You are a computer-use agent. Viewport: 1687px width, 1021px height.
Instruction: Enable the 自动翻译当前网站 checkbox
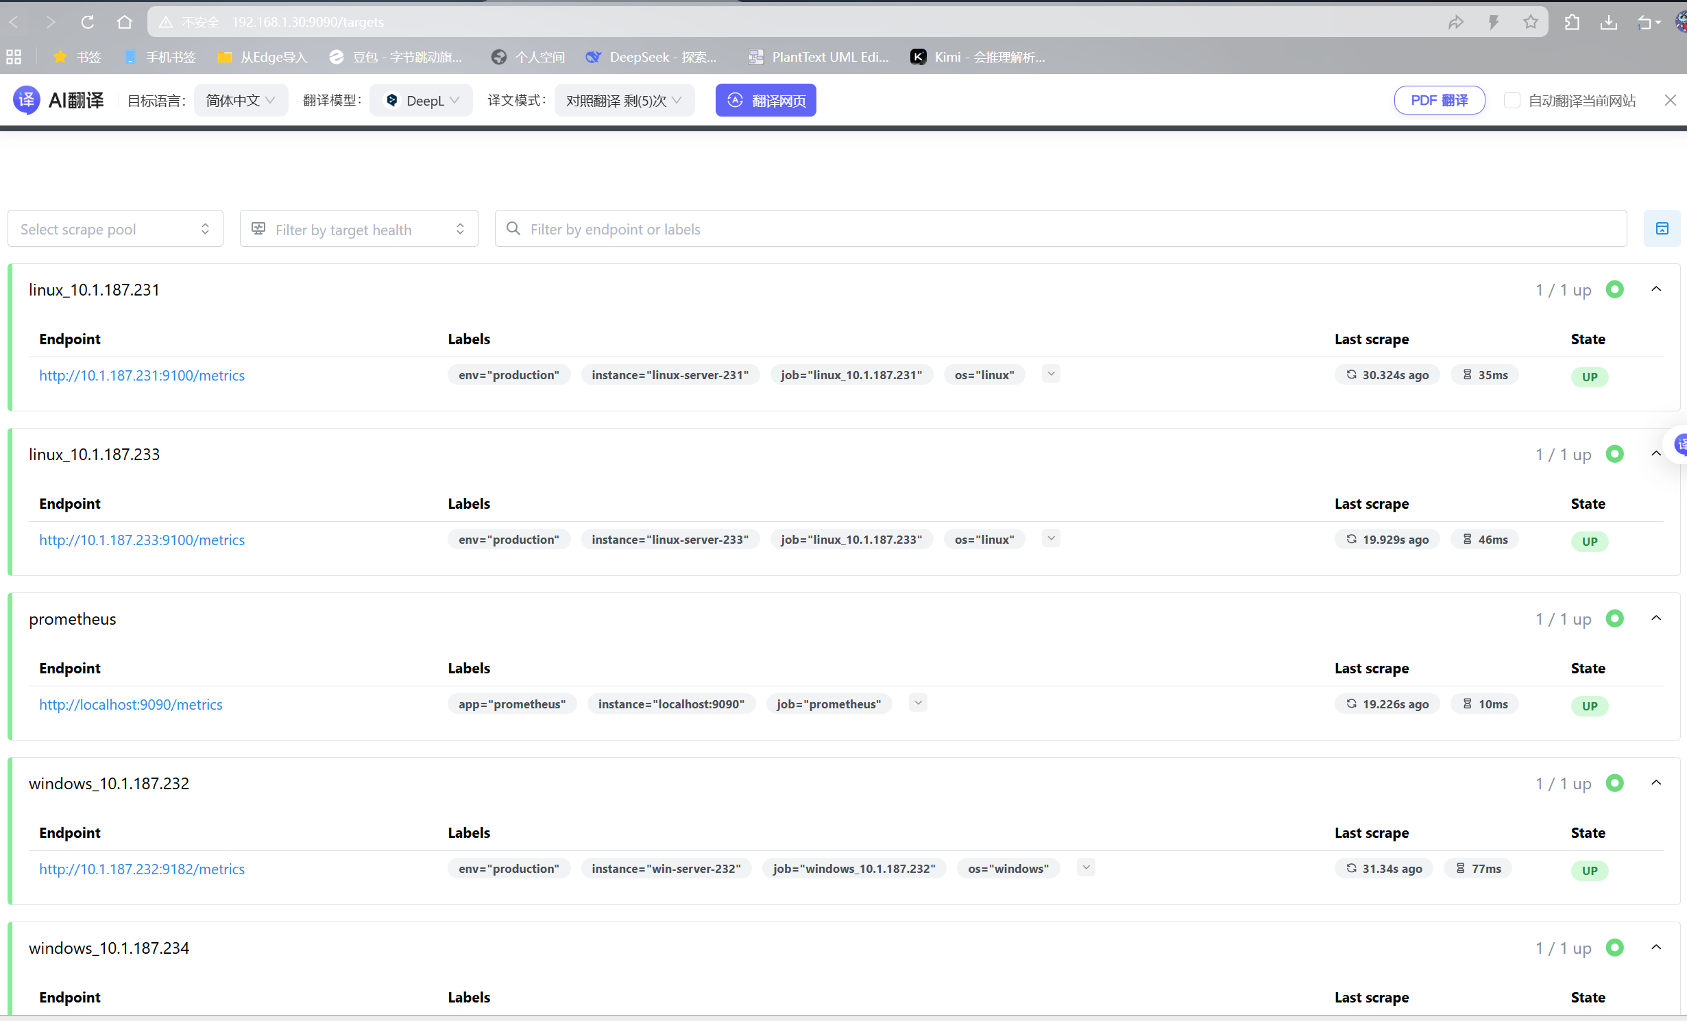1512,100
